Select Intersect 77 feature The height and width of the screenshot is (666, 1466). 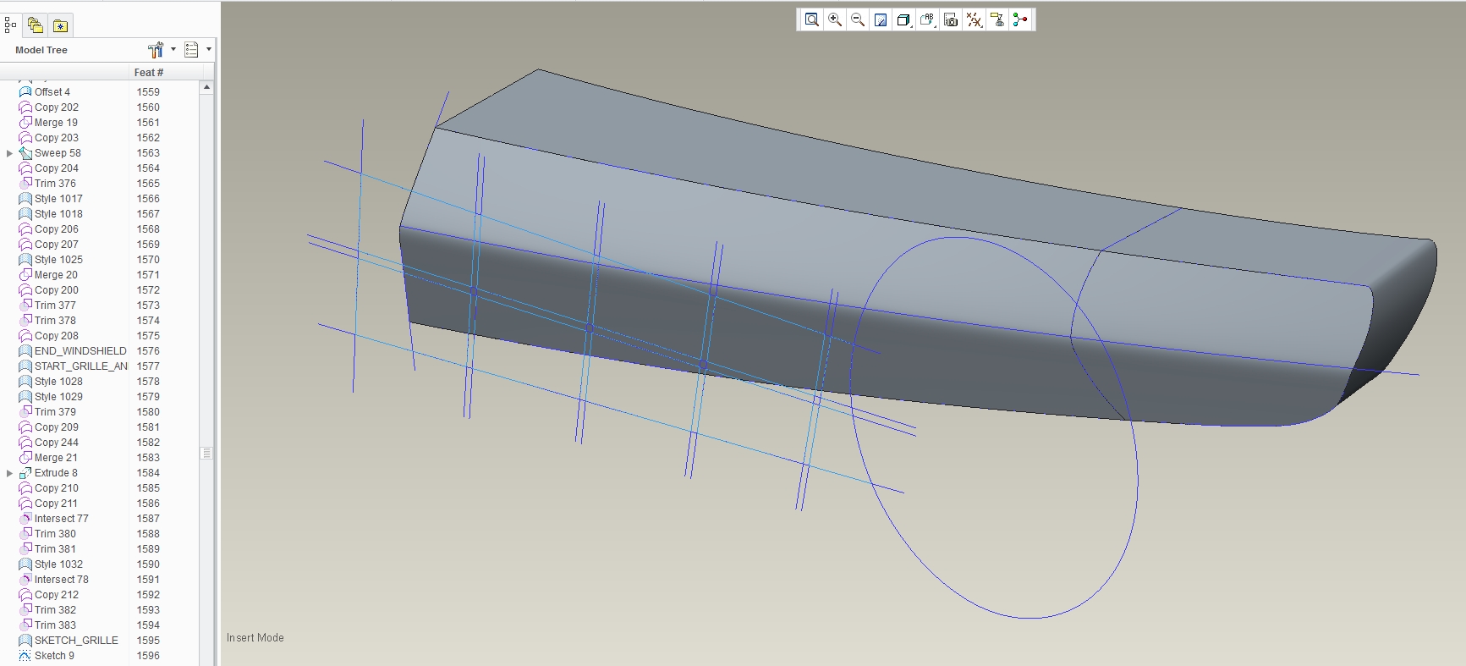(62, 519)
